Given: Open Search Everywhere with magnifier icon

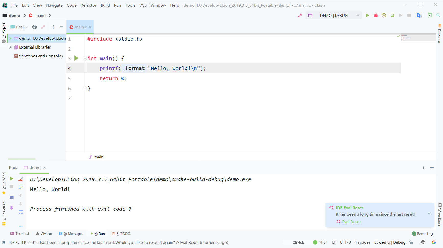Looking at the screenshot, I should tap(438, 15).
